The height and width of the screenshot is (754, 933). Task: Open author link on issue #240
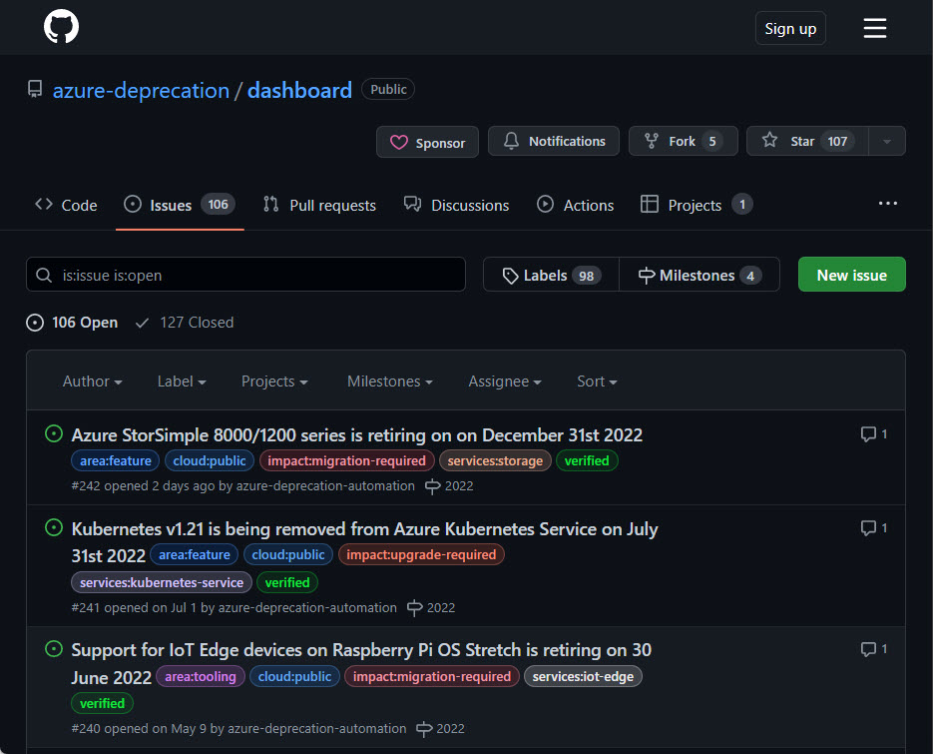pos(316,729)
